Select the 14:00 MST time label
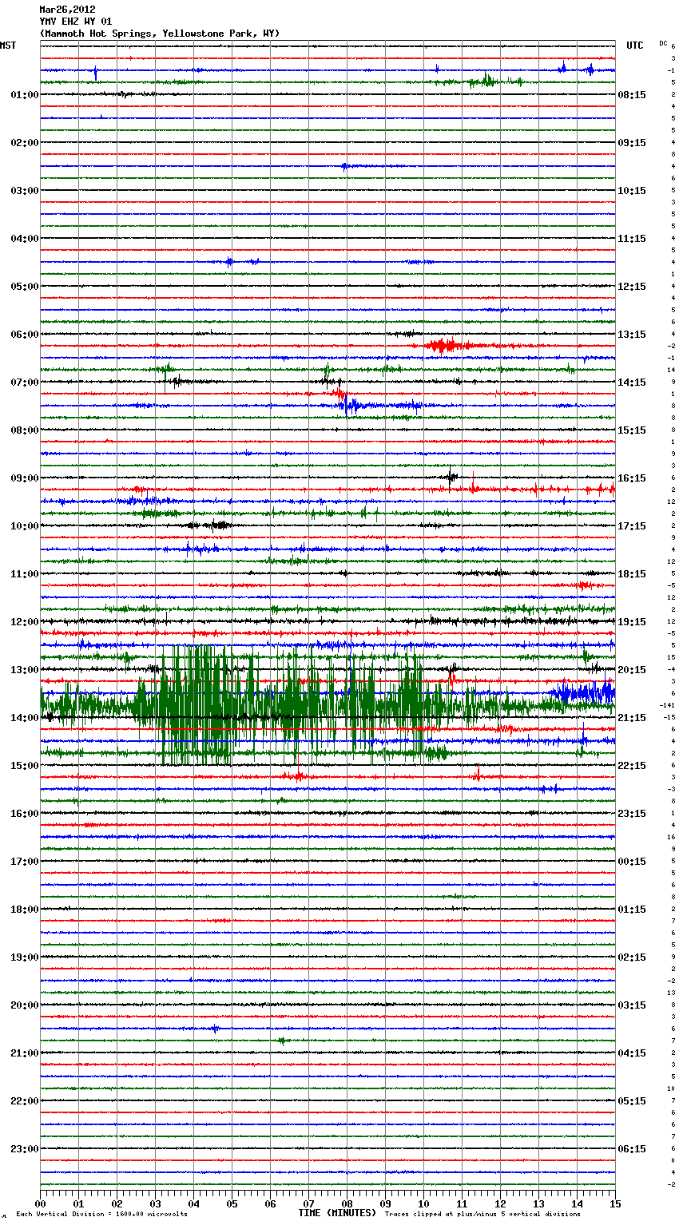The width and height of the screenshot is (679, 1225). tap(24, 718)
